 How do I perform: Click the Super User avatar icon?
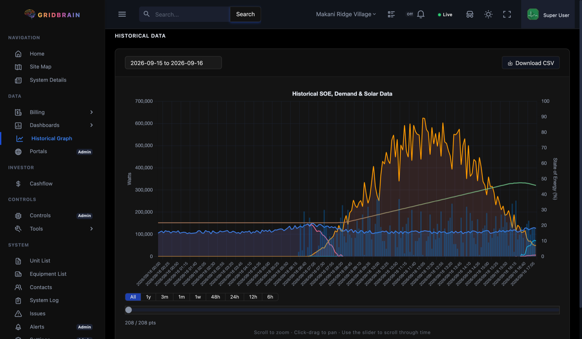click(x=533, y=15)
